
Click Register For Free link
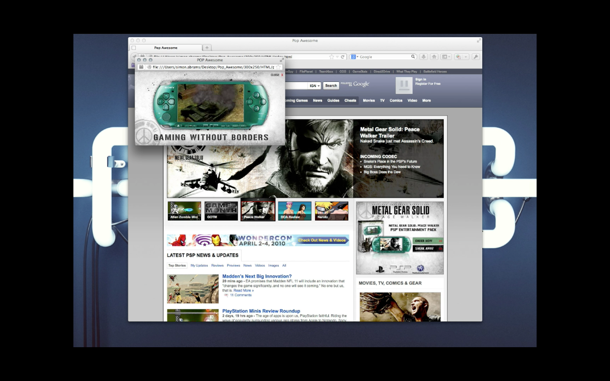tap(428, 84)
